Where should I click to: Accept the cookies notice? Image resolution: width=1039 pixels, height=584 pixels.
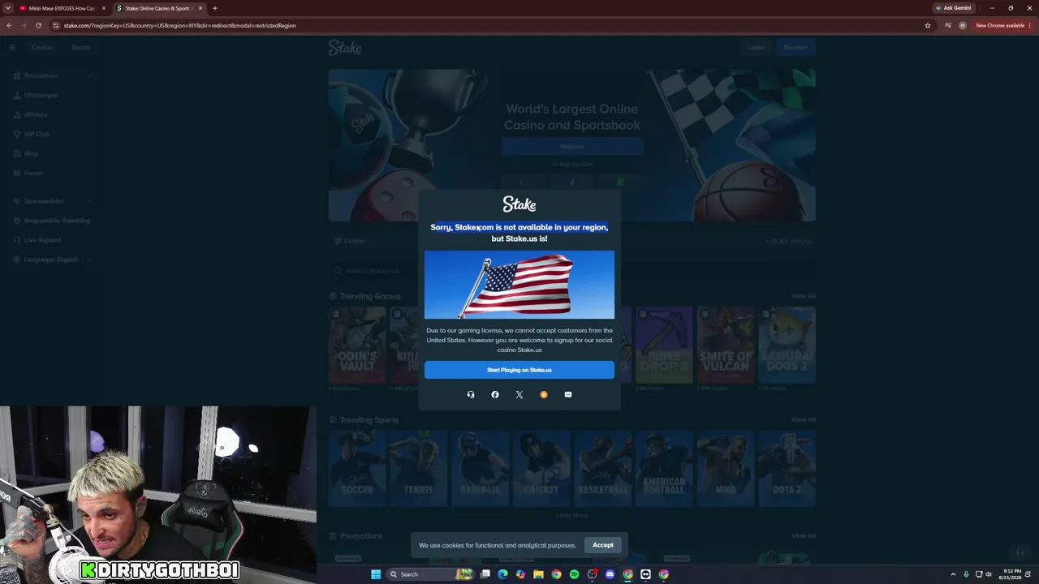click(x=603, y=545)
